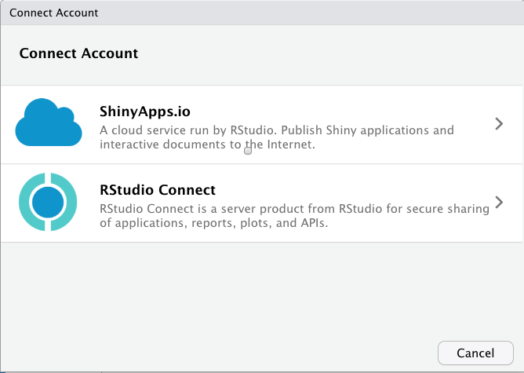Click the text "of applications, reports, plots, and APIs"
Image resolution: width=524 pixels, height=373 pixels.
pos(212,223)
